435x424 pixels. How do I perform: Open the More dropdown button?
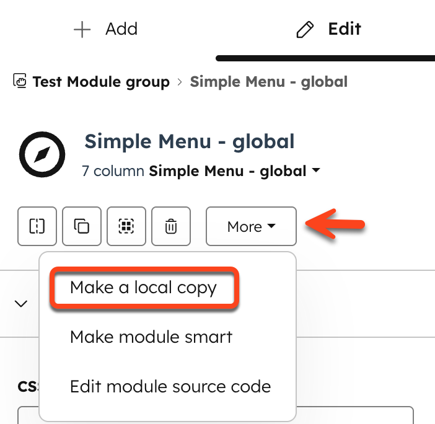(x=251, y=226)
